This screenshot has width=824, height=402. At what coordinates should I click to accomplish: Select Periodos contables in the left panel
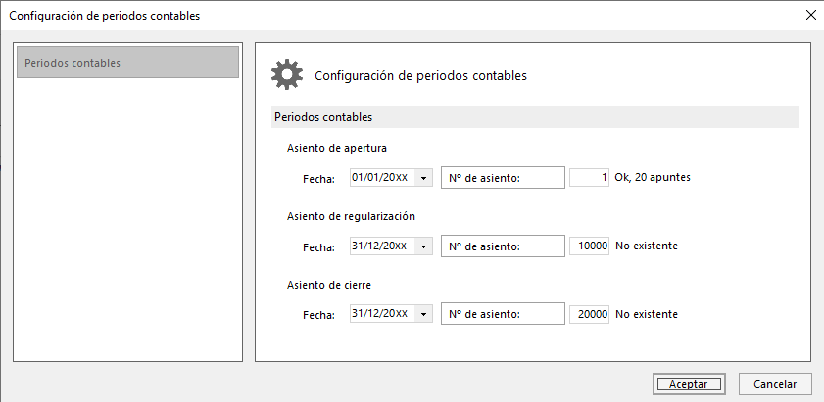coord(127,63)
